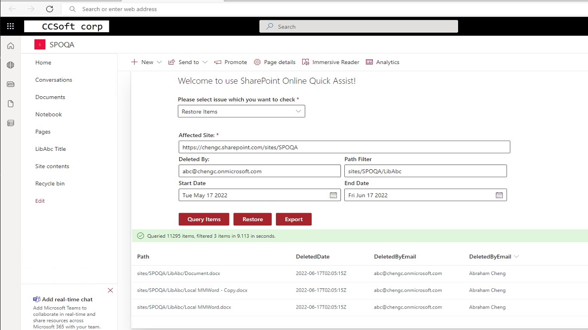Screen dimensions: 588x330
Task: Click the Page details gear icon
Action: point(257,62)
